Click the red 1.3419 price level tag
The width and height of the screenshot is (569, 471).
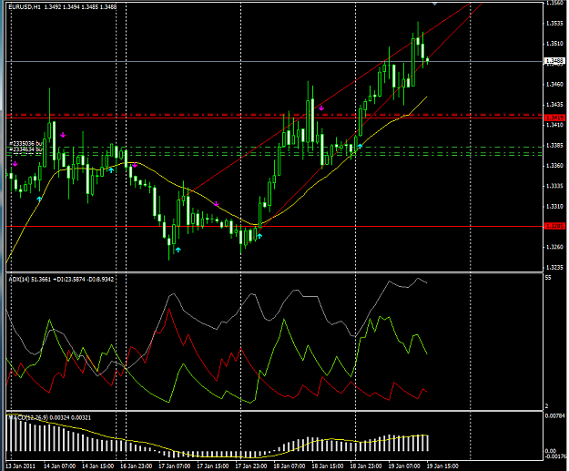click(554, 118)
